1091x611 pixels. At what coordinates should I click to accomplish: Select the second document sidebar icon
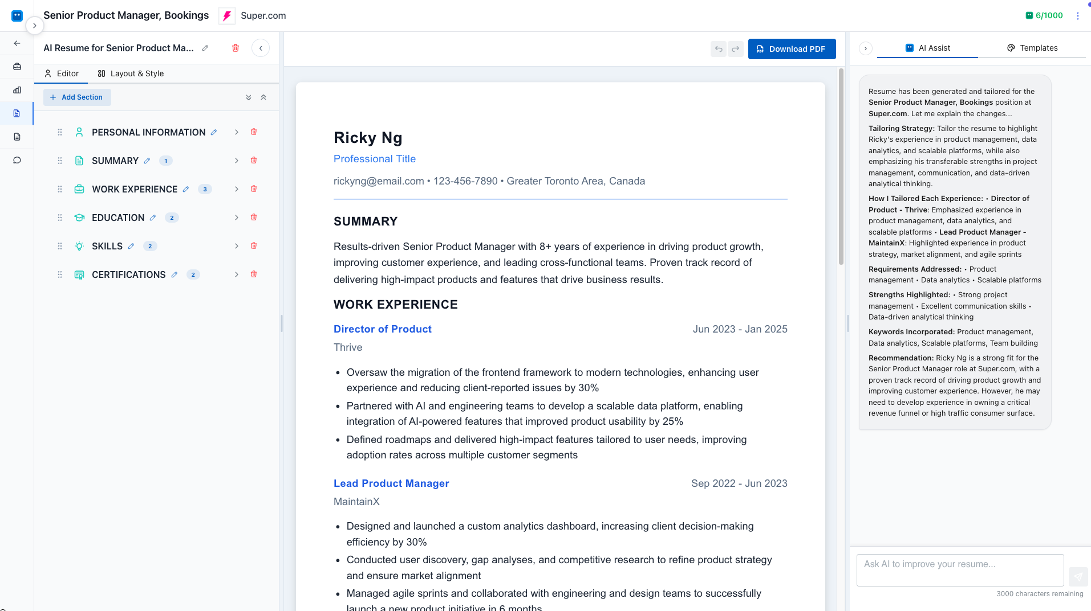(17, 137)
